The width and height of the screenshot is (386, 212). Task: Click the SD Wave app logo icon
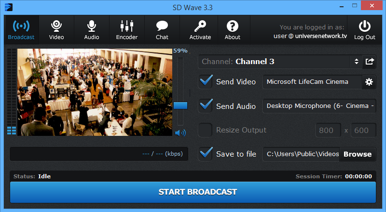coord(9,7)
